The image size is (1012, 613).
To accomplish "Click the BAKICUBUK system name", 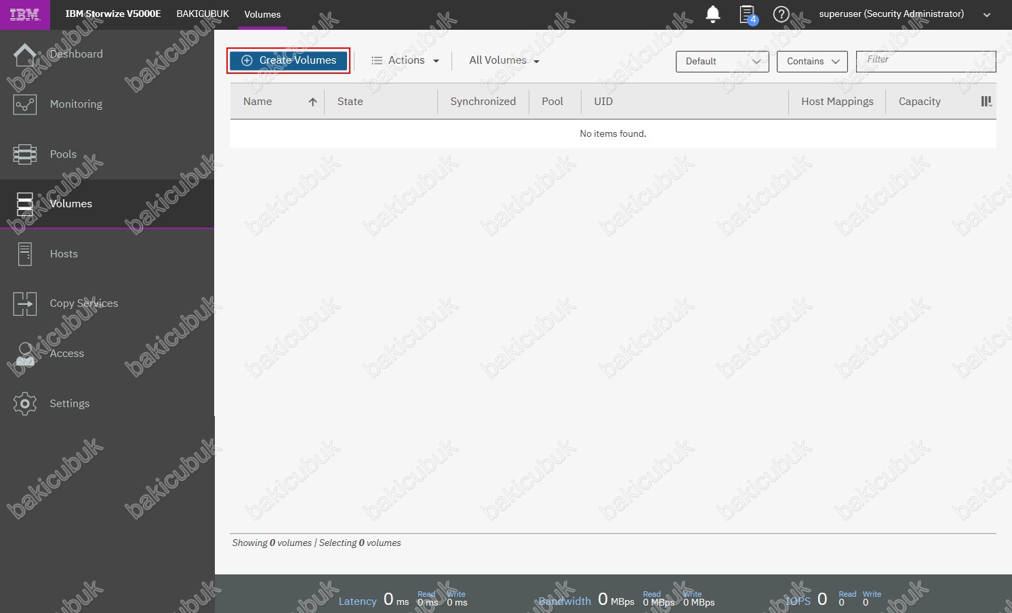I will pos(203,14).
